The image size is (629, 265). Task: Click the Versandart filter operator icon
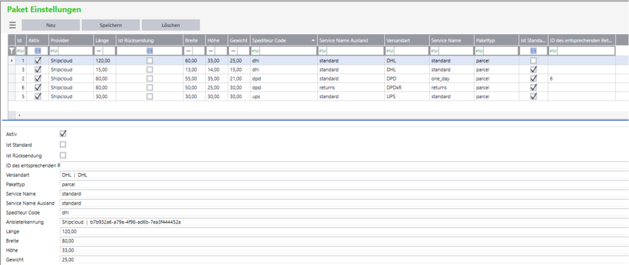[390, 50]
